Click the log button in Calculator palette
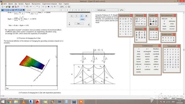Screen dimensions: 185x104 131,19
